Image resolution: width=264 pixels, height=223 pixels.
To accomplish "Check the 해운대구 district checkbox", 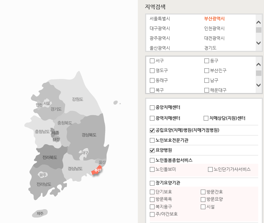I will [x=207, y=90].
